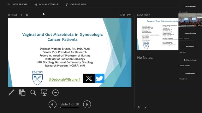Open Display Settings dropdown

pyautogui.click(x=47, y=4)
